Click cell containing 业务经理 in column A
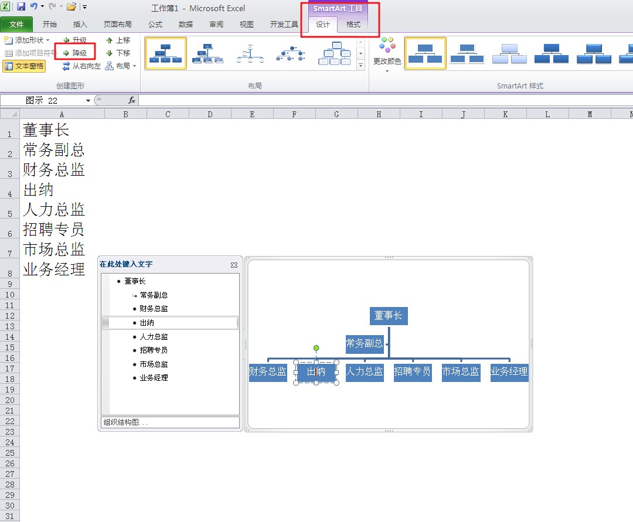The width and height of the screenshot is (633, 522). click(62, 269)
